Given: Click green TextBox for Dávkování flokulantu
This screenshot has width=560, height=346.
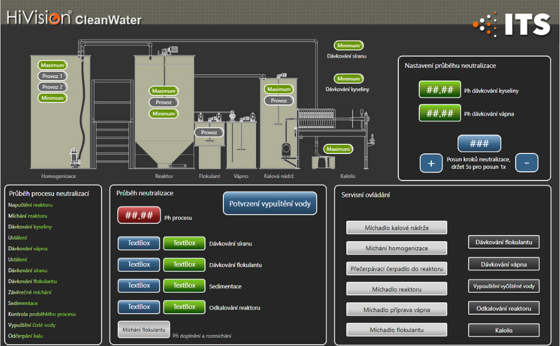Looking at the screenshot, I should click(x=184, y=264).
